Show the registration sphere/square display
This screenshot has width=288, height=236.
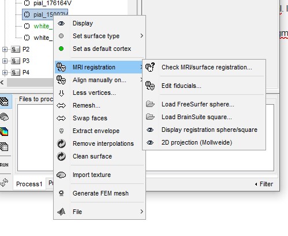[210, 130]
